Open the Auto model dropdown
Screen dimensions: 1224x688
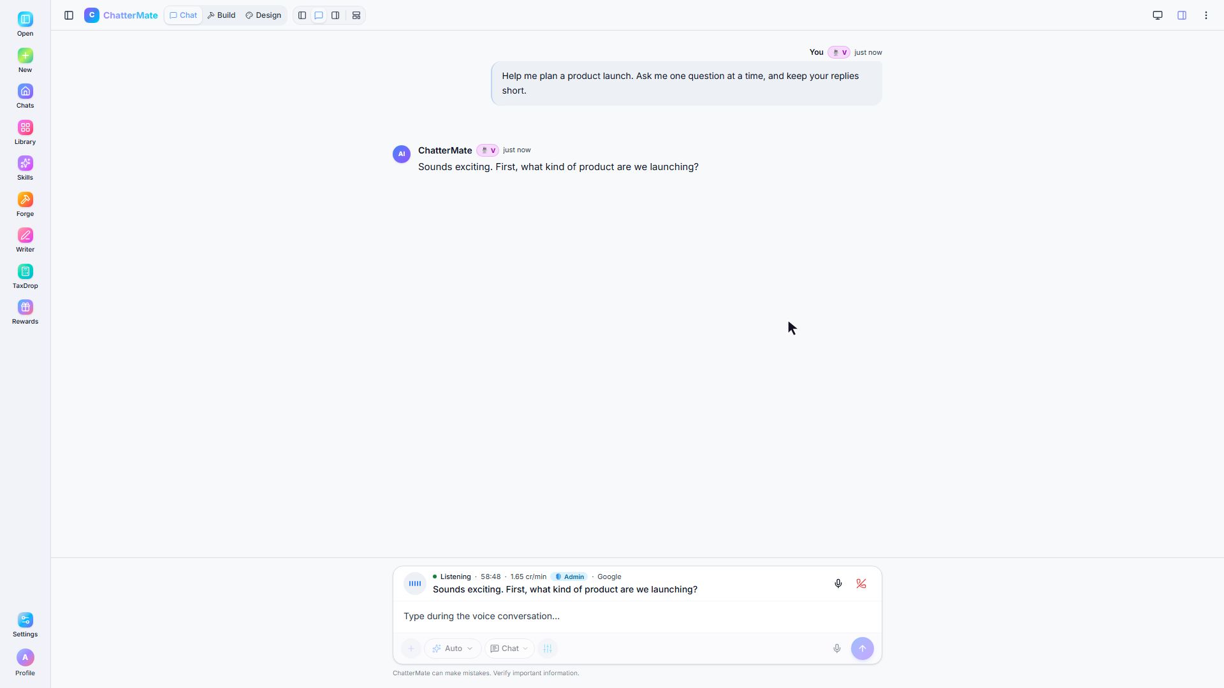coord(453,649)
